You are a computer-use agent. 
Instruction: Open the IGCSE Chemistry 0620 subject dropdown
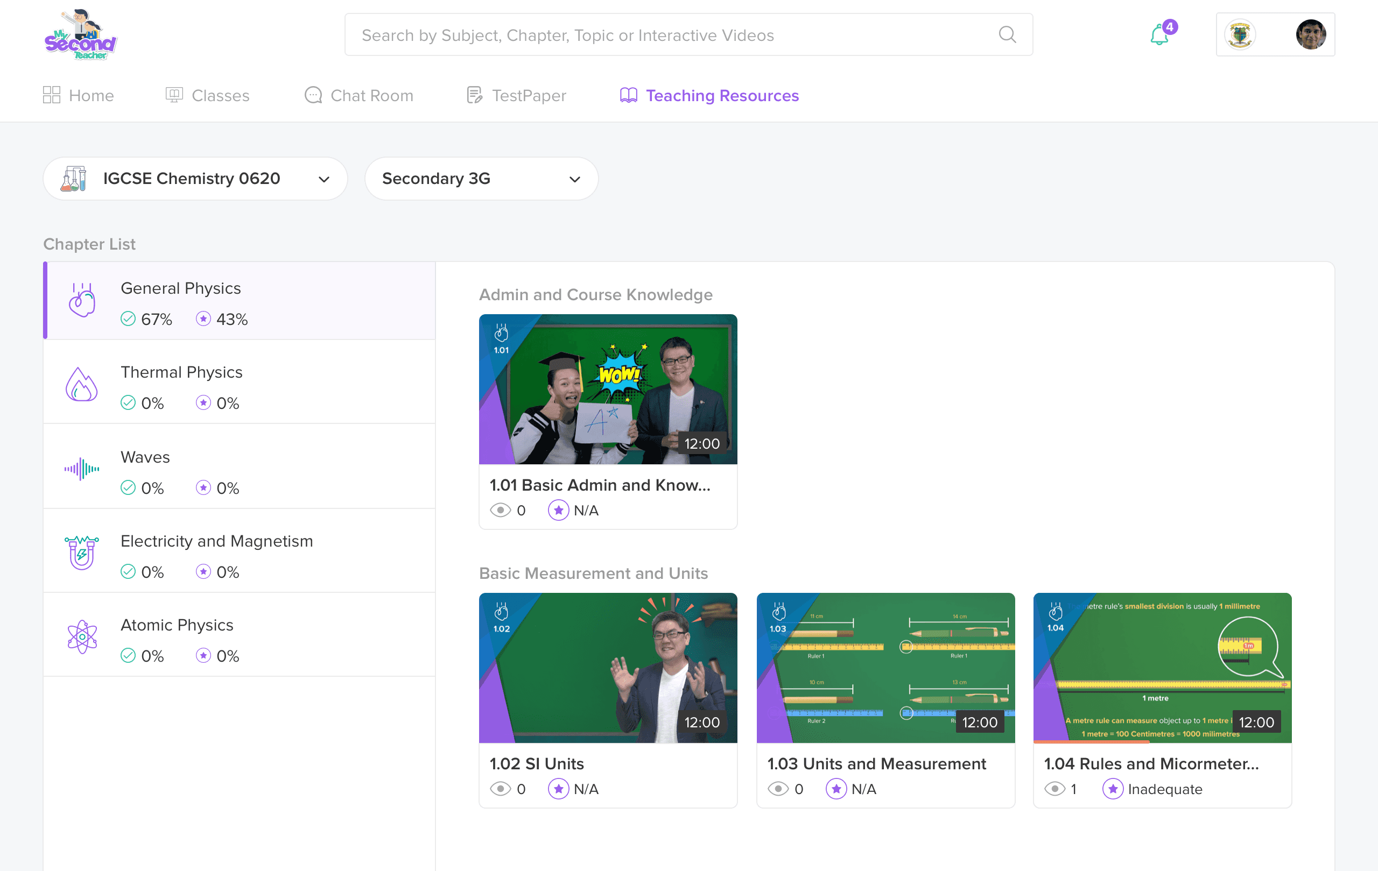tap(195, 179)
